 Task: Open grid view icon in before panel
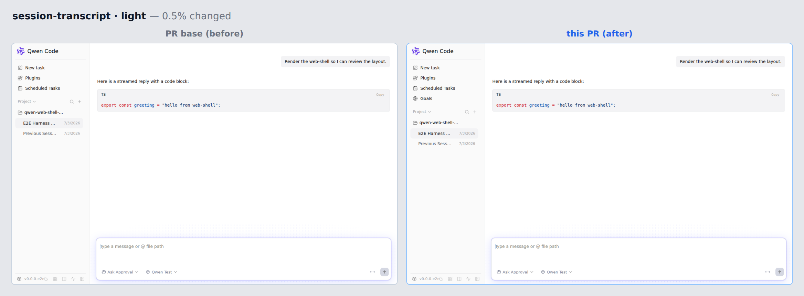coord(55,279)
